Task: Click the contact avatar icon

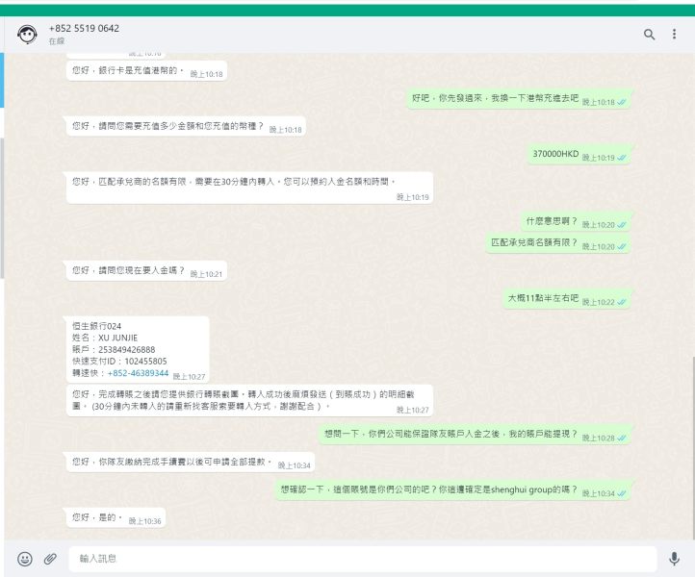Action: click(x=27, y=34)
